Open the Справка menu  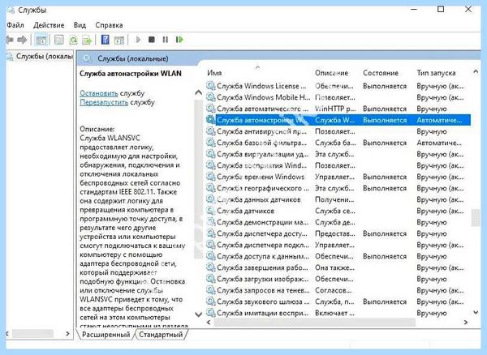pos(109,25)
